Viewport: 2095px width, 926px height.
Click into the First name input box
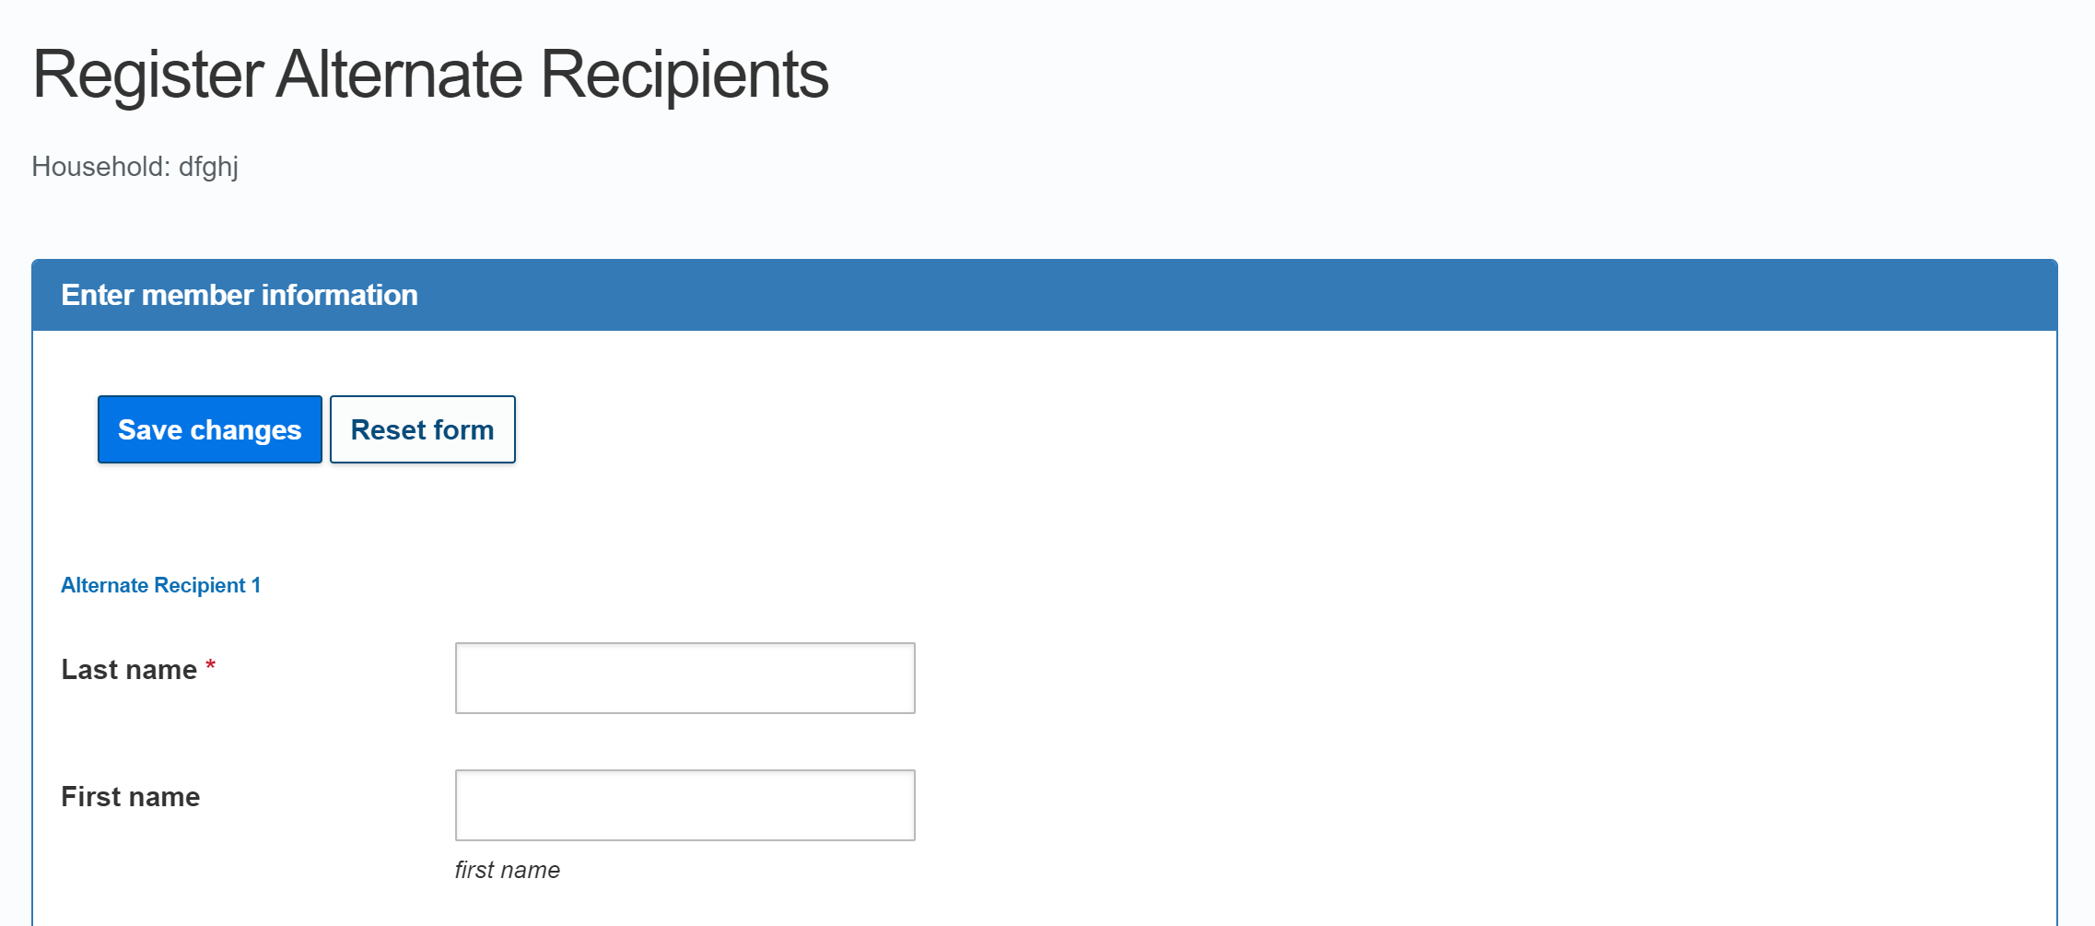685,805
